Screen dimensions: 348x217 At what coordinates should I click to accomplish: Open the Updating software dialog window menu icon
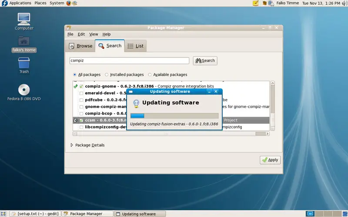pyautogui.click(x=131, y=92)
